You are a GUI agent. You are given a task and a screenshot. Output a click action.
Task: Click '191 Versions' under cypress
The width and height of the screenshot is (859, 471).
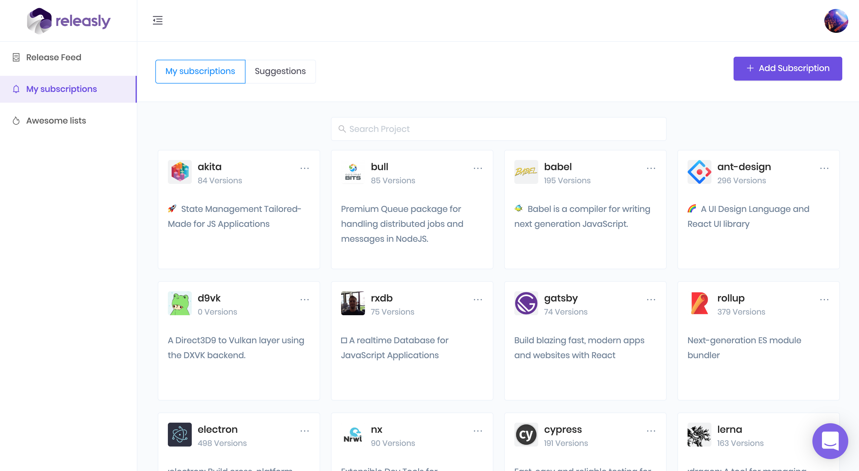566,443
